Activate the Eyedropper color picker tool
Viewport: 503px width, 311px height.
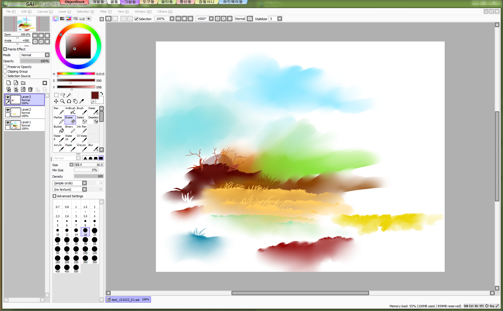pos(82,101)
